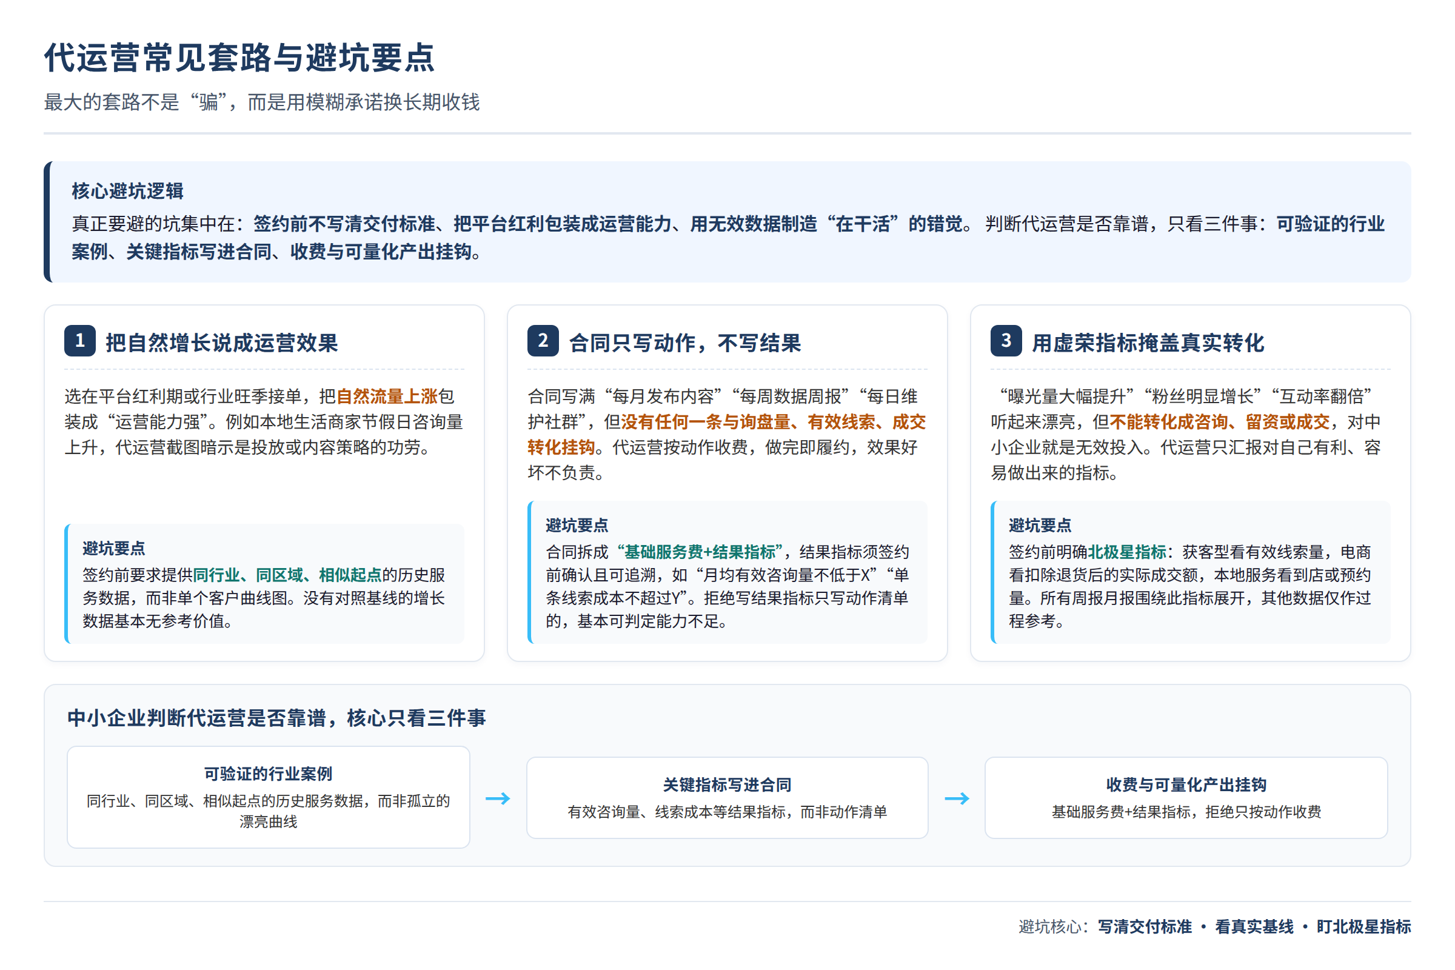Click 避坑要点 label in card 2
Screen dimensions: 1455x970
(x=577, y=526)
